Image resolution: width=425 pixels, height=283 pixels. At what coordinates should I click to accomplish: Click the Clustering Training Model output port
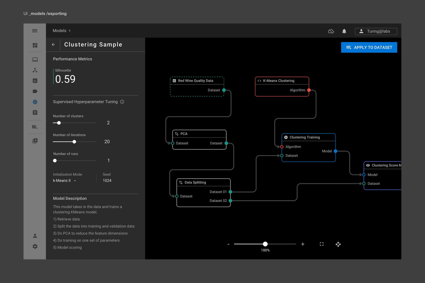pyautogui.click(x=335, y=151)
